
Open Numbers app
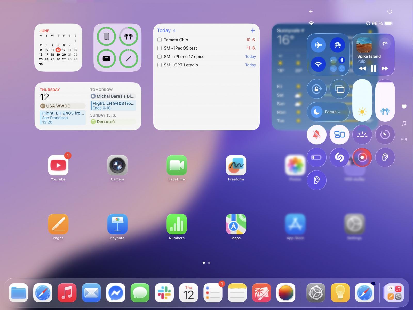177,224
